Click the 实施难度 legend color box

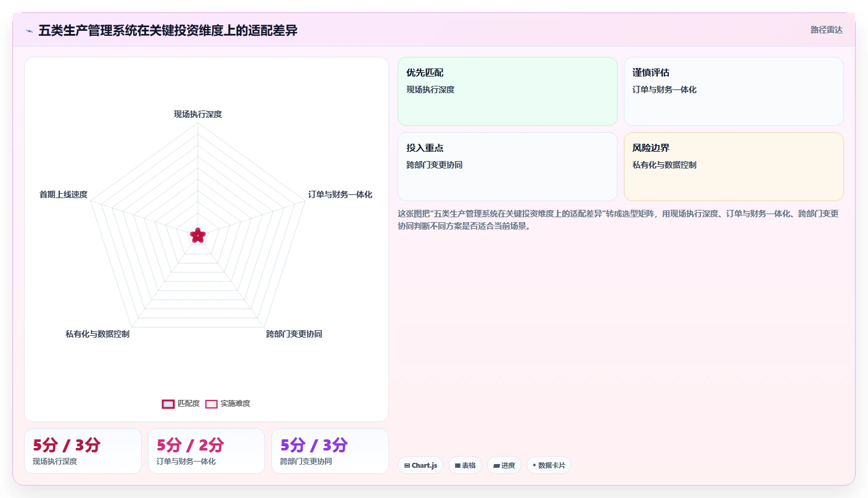tap(211, 404)
